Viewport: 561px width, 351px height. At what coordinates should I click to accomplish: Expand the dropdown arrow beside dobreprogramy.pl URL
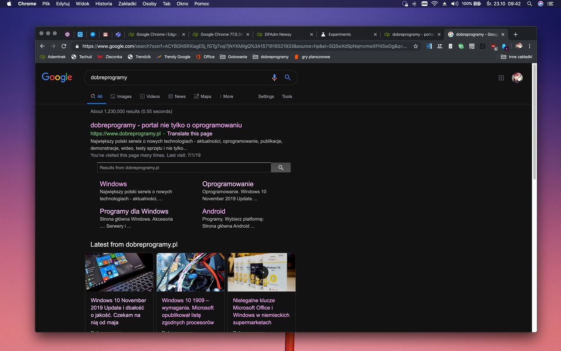164,134
